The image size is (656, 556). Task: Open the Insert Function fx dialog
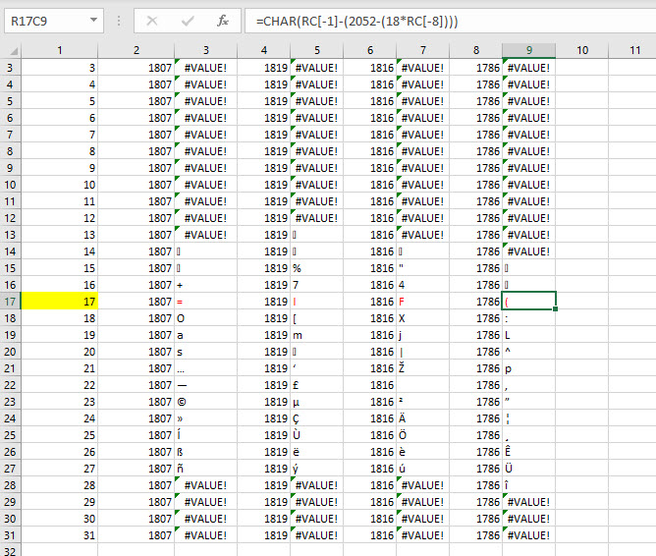pyautogui.click(x=223, y=21)
